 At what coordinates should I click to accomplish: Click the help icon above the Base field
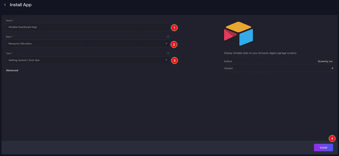pyautogui.click(x=168, y=37)
